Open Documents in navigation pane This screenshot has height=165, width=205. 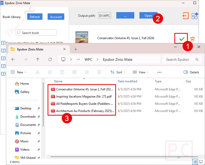point(26,125)
